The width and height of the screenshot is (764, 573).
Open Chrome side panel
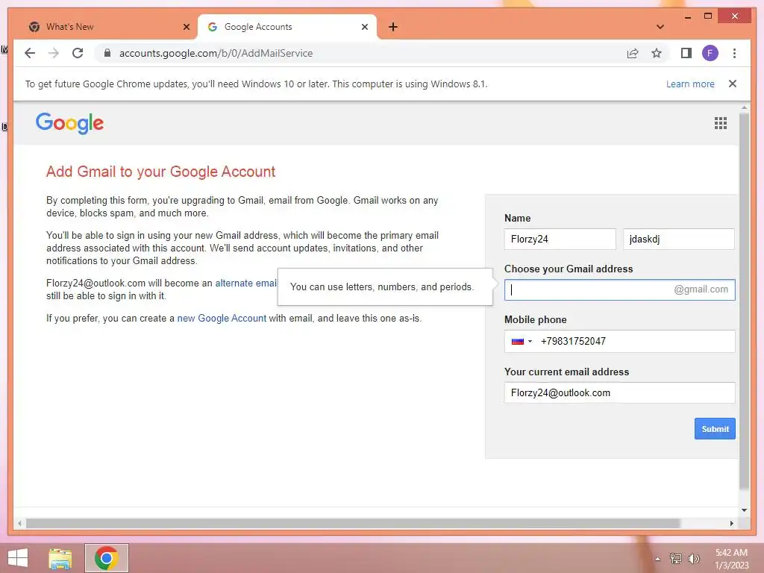[686, 53]
